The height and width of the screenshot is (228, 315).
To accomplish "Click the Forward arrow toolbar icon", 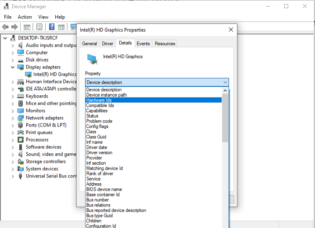I will pos(14,27).
